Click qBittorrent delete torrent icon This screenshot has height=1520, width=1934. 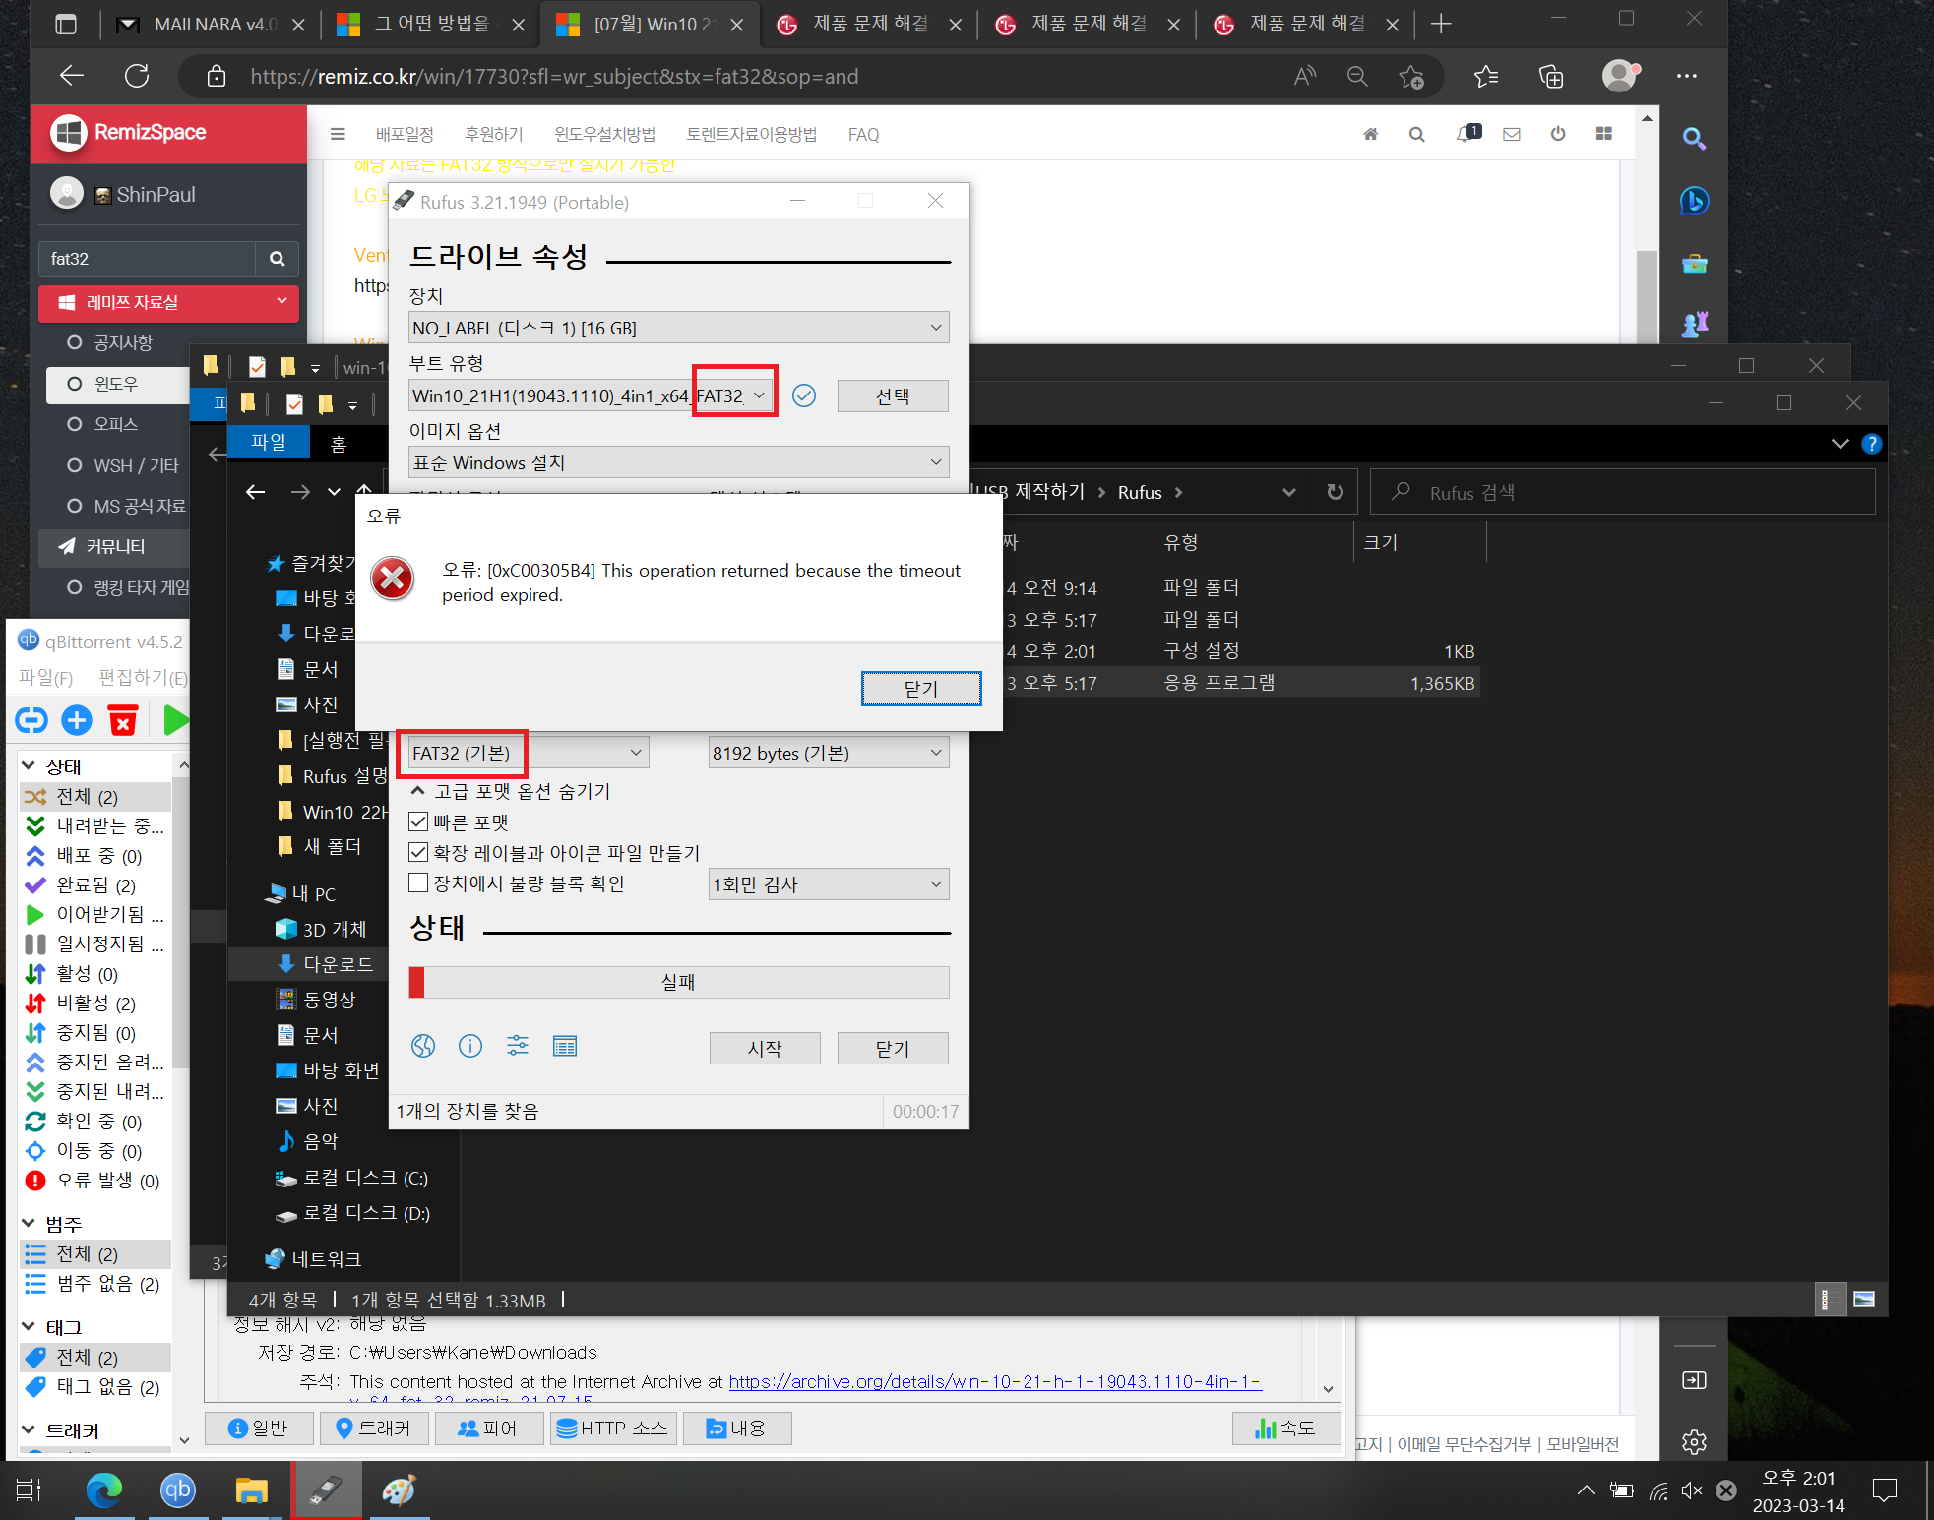click(x=123, y=720)
